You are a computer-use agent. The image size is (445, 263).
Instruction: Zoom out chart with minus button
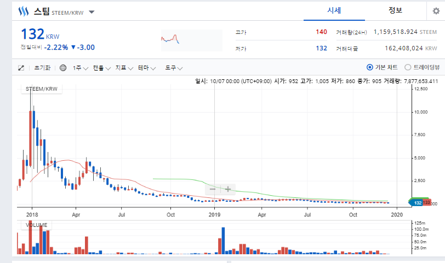pos(213,189)
